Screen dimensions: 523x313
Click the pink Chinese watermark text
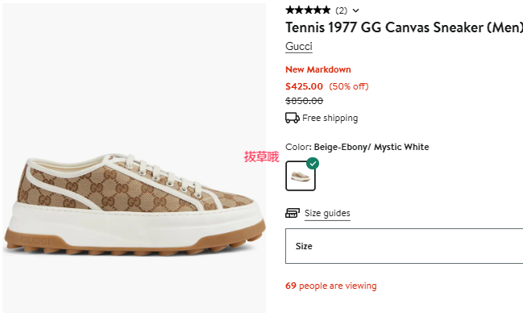click(x=261, y=156)
